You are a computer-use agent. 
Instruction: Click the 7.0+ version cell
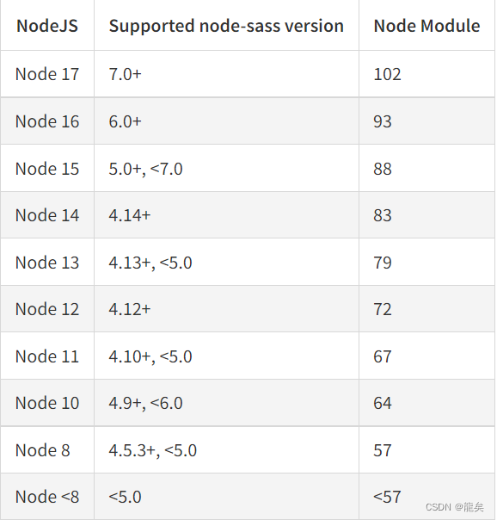click(125, 74)
